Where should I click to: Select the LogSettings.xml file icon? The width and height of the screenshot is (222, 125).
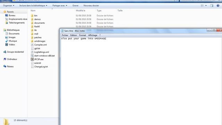click(x=32, y=52)
